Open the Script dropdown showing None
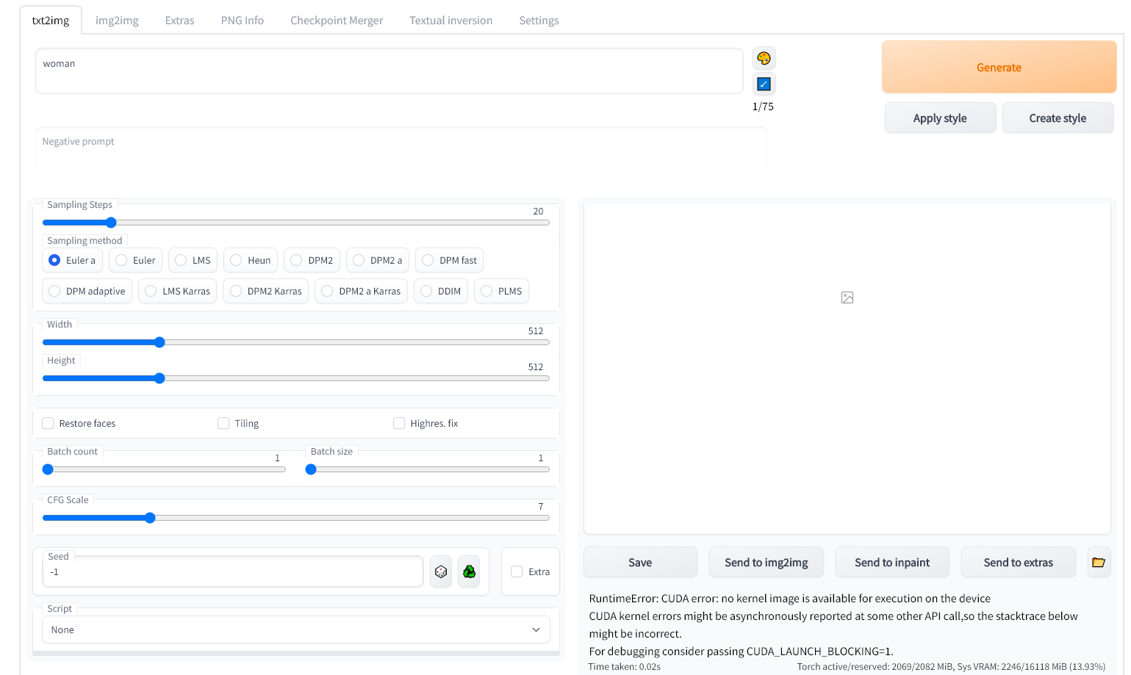1131x675 pixels. click(295, 629)
